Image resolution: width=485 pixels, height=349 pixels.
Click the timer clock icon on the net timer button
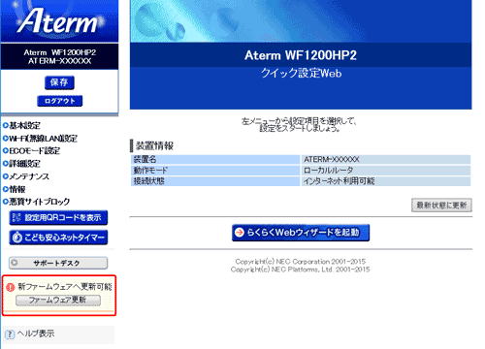click(x=17, y=238)
